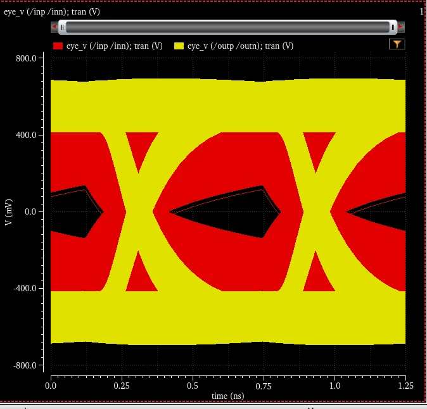Viewport: 427px width, 409px height.
Task: Click the 0.25 x-axis tick label
Action: click(x=122, y=386)
